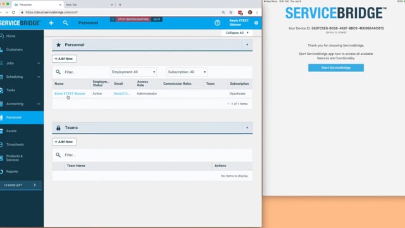Click Add New under Personnel
Viewport: 405px width, 228px height.
(64, 59)
